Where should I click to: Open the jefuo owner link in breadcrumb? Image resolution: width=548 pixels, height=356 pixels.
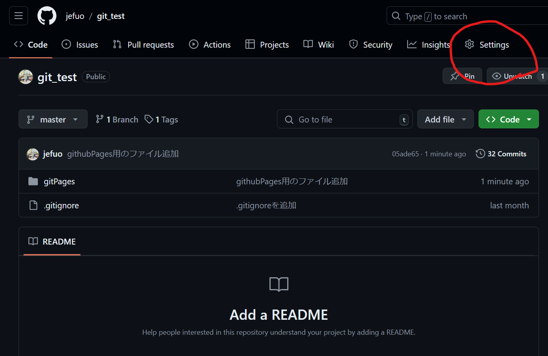pyautogui.click(x=75, y=16)
